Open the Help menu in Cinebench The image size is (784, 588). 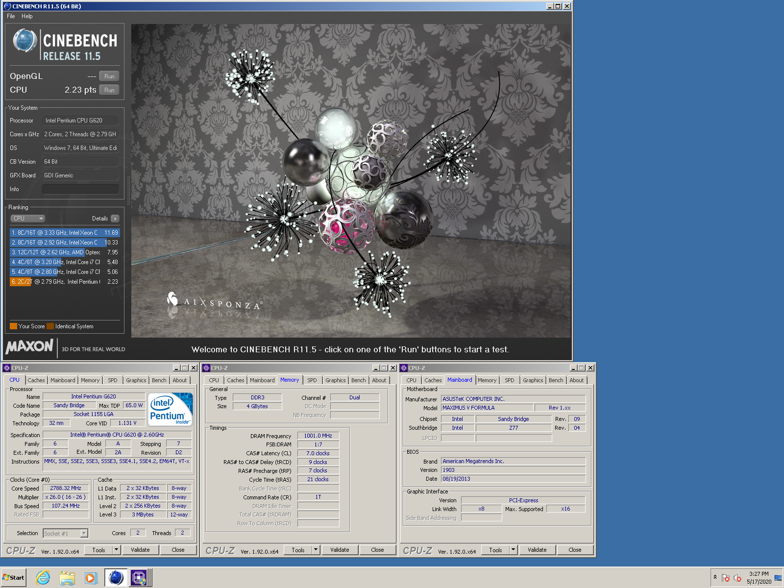[x=27, y=16]
